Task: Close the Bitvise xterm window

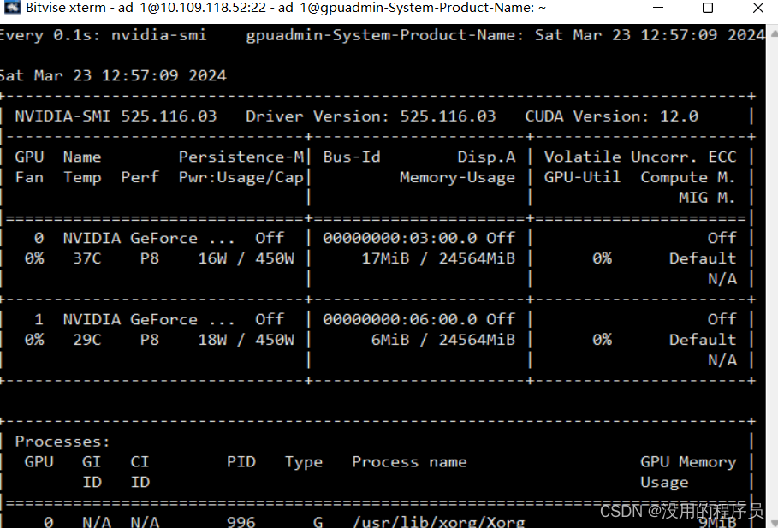Action: [757, 8]
